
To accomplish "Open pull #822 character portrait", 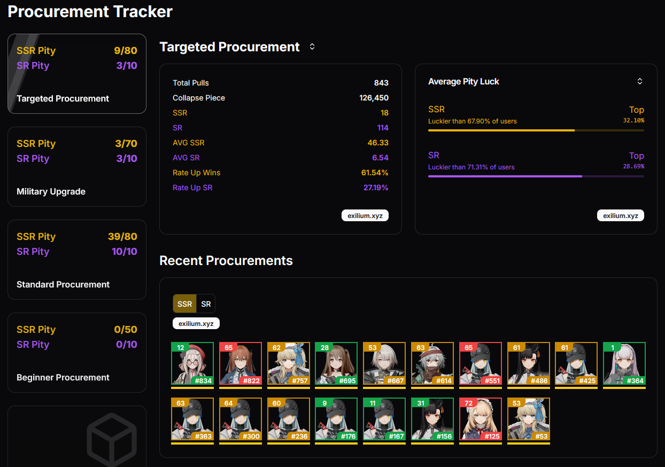I will click(241, 363).
